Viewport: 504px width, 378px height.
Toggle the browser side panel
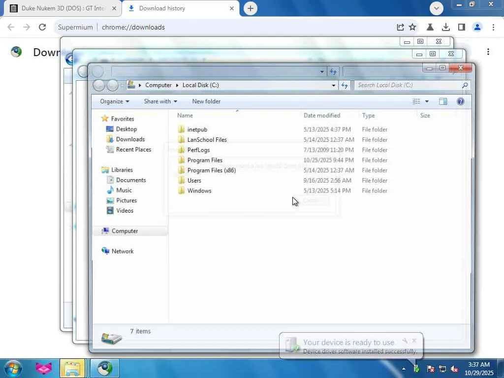click(462, 27)
